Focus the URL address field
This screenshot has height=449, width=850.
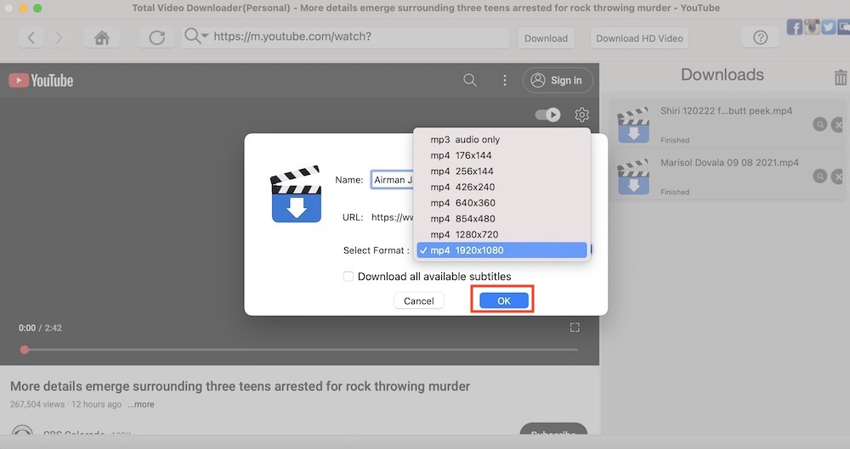click(x=360, y=36)
